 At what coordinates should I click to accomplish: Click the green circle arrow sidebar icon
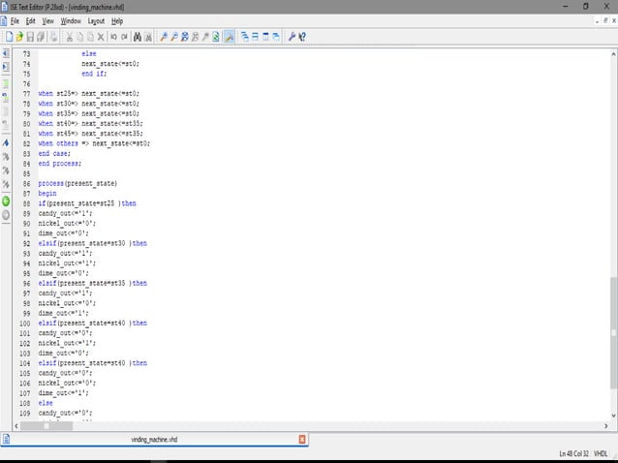(6, 201)
